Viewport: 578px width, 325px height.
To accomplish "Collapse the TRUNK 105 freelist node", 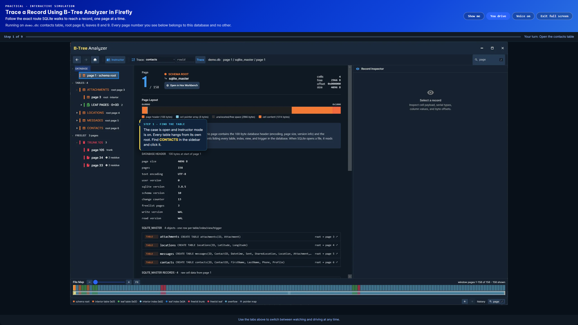I will (x=77, y=143).
